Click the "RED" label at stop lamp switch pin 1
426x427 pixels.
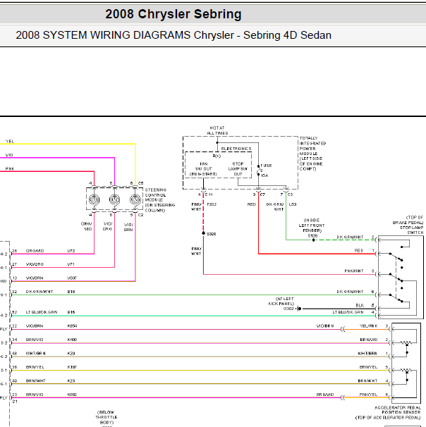pos(359,251)
